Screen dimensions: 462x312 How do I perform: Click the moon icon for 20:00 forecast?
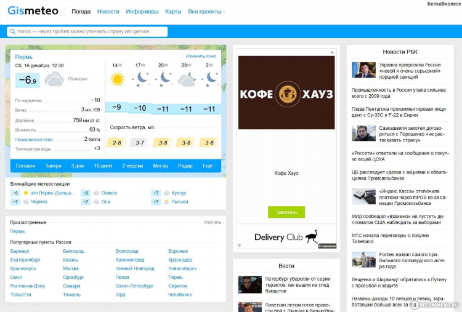point(163,79)
